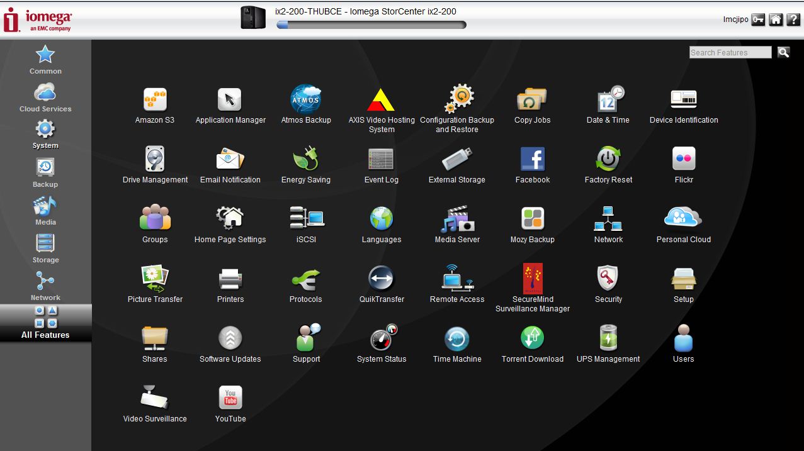
Task: Click the StorCenter device image in header
Action: (253, 18)
